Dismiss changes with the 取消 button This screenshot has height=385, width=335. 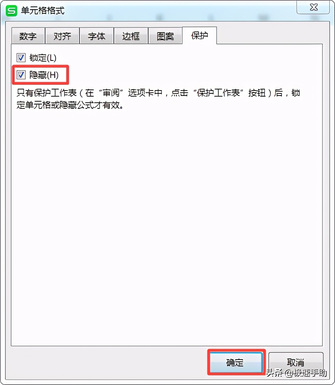[x=296, y=362]
